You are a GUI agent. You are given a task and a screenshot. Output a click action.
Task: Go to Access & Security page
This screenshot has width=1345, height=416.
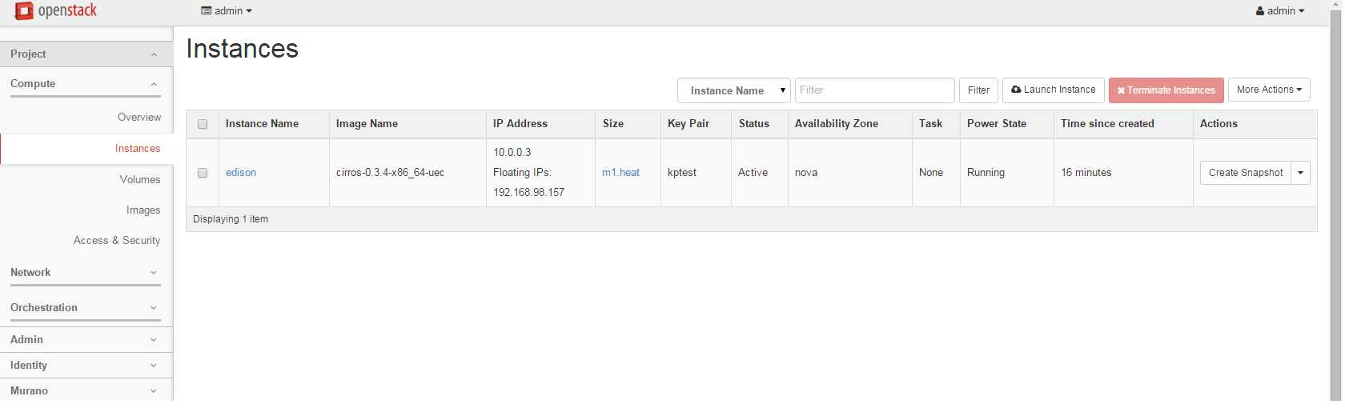pyautogui.click(x=117, y=241)
